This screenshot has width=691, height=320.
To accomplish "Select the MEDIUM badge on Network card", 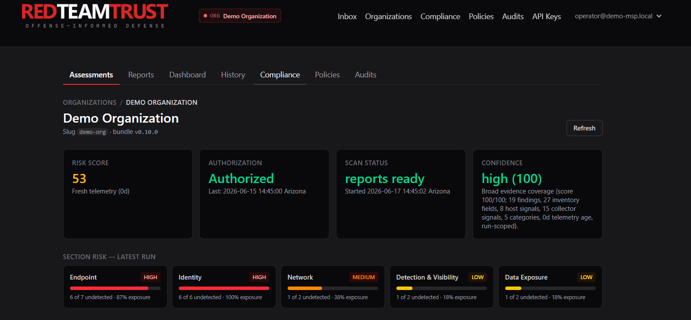I will coord(363,277).
